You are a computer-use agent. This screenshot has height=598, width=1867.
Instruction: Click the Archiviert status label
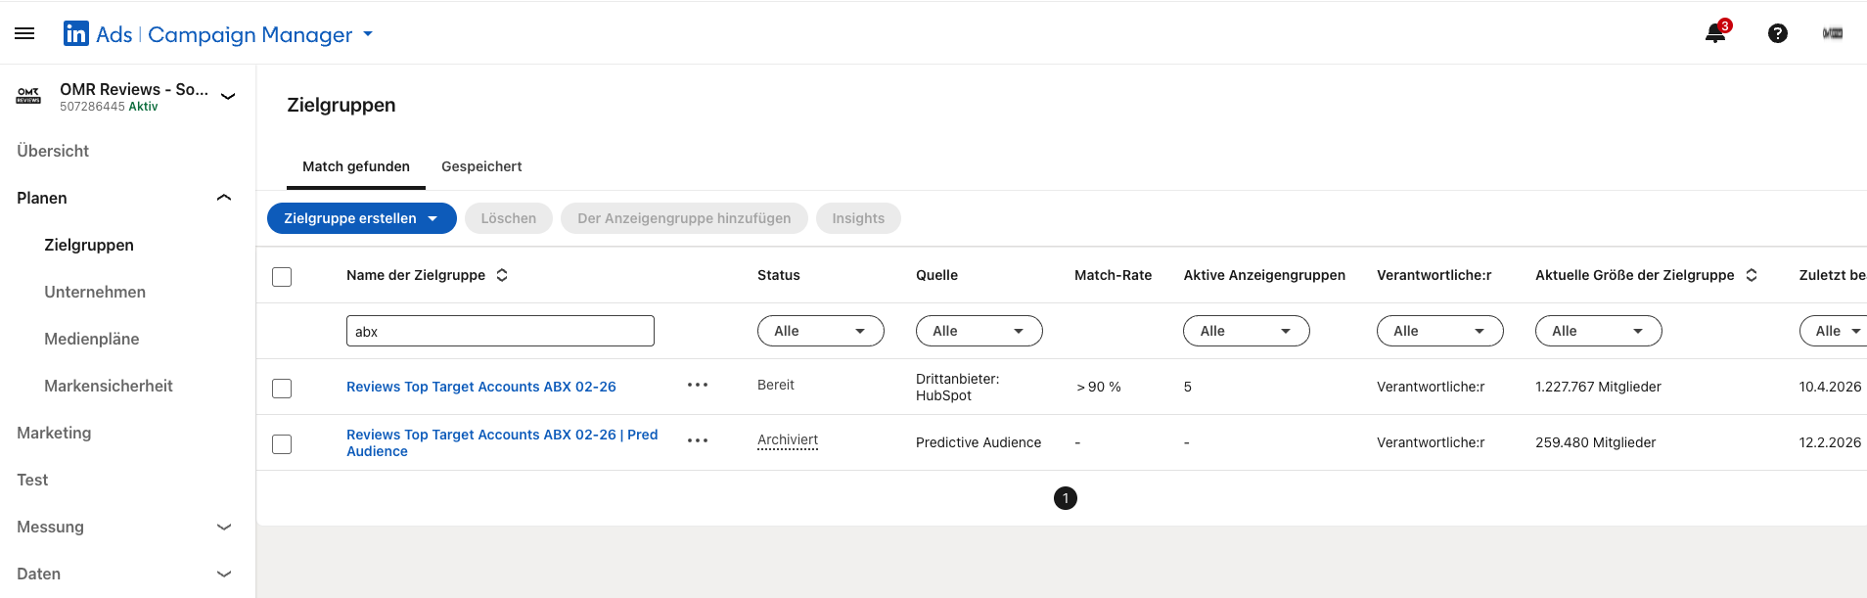click(x=788, y=440)
